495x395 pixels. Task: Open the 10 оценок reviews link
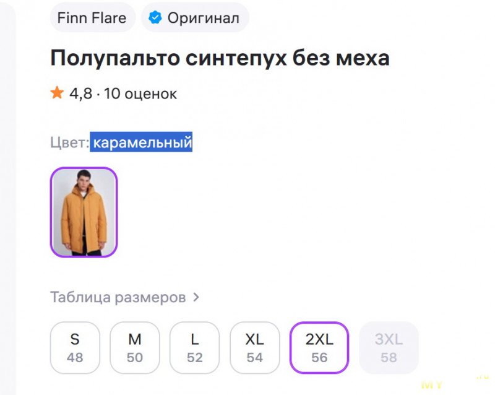(x=140, y=94)
